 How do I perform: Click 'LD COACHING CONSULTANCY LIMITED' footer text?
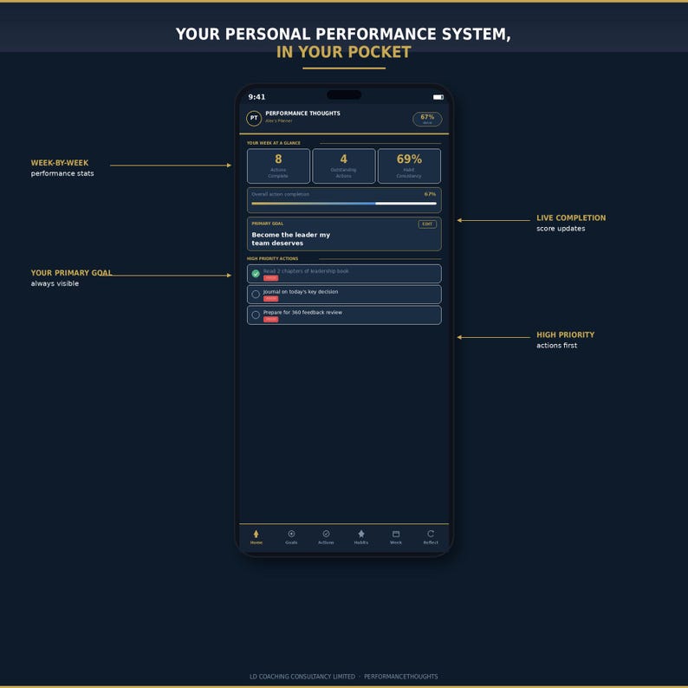pyautogui.click(x=302, y=677)
